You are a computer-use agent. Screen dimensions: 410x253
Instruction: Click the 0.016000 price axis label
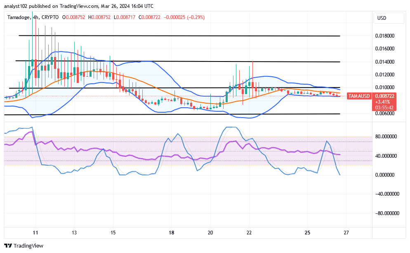click(x=385, y=49)
